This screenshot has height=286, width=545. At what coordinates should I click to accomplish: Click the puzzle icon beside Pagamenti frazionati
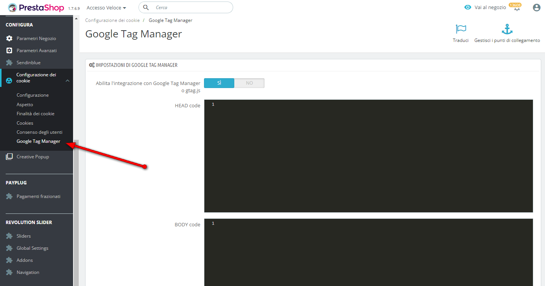coord(9,196)
